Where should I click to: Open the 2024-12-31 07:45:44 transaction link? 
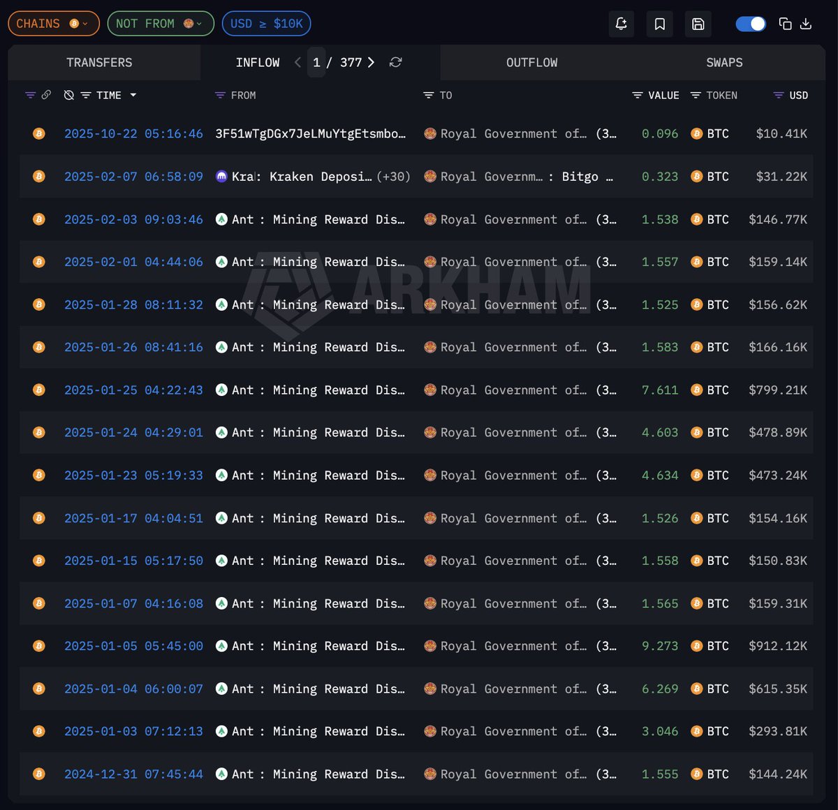coord(133,774)
